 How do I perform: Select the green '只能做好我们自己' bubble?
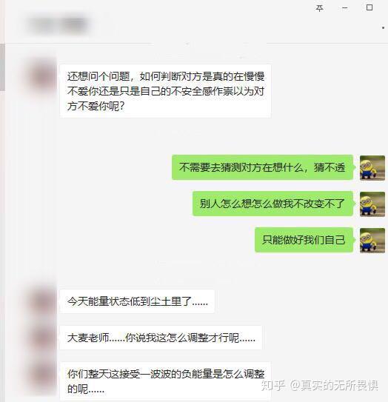304,240
